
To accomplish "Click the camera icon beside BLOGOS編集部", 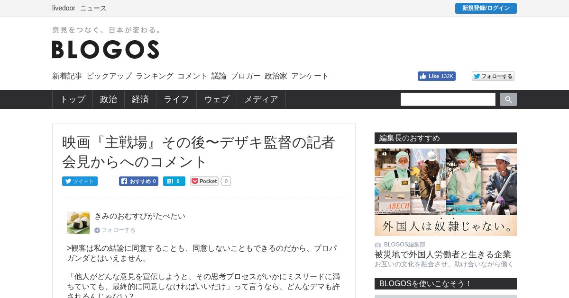I will [378, 245].
